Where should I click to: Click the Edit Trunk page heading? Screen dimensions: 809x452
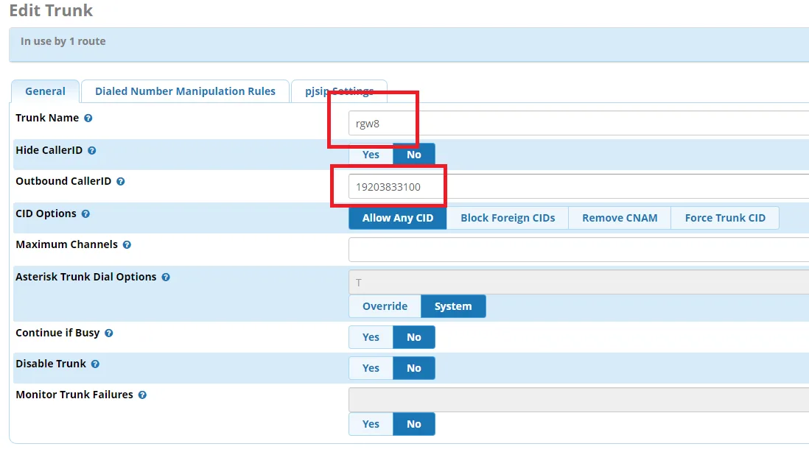(51, 10)
